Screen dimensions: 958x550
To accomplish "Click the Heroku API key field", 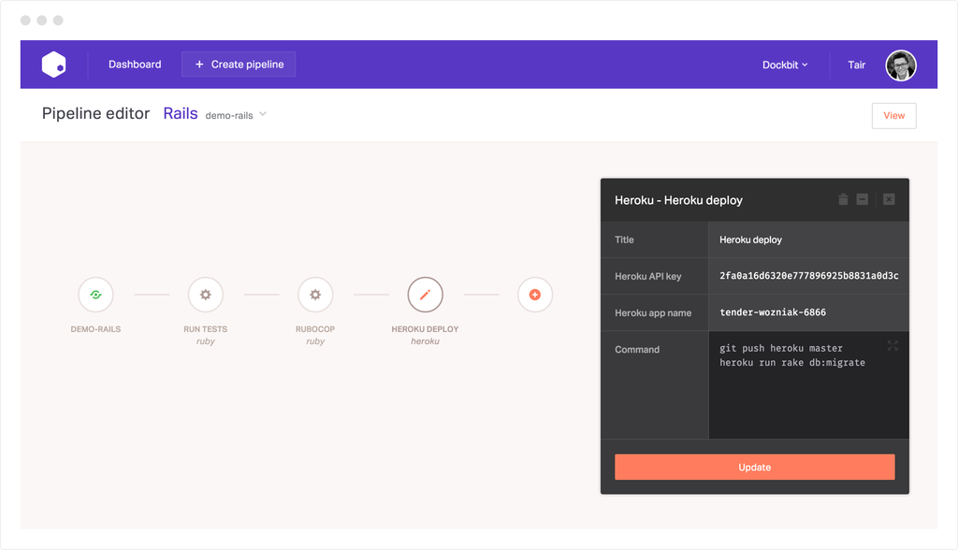I will [x=808, y=276].
